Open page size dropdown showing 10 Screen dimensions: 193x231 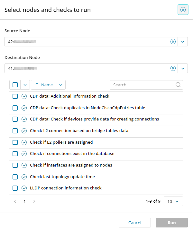coord(173,201)
